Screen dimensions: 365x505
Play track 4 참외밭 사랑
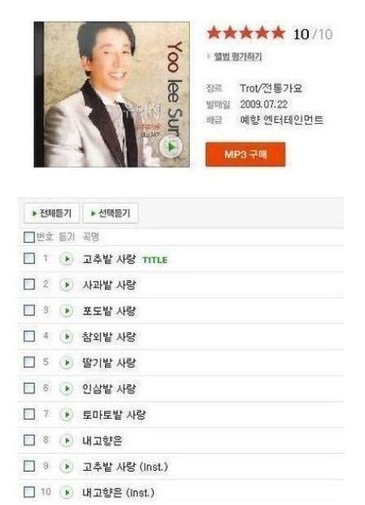pos(66,336)
